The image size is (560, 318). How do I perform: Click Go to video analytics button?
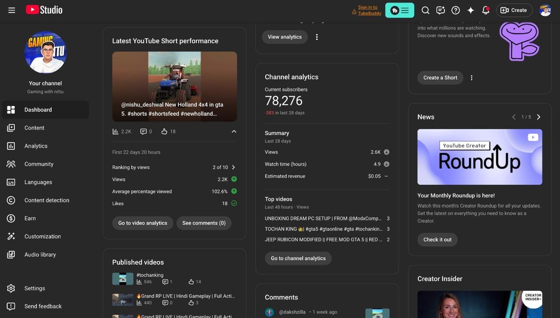tap(143, 223)
